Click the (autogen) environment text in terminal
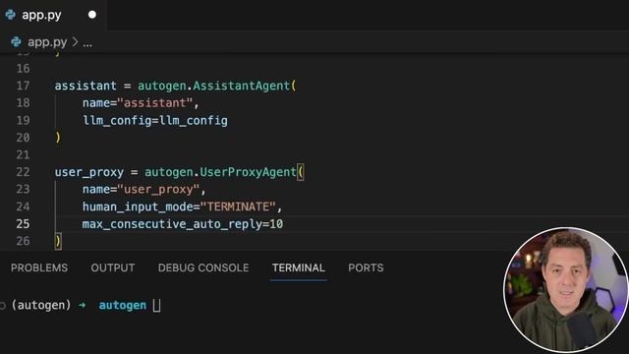629x354 pixels. click(41, 305)
